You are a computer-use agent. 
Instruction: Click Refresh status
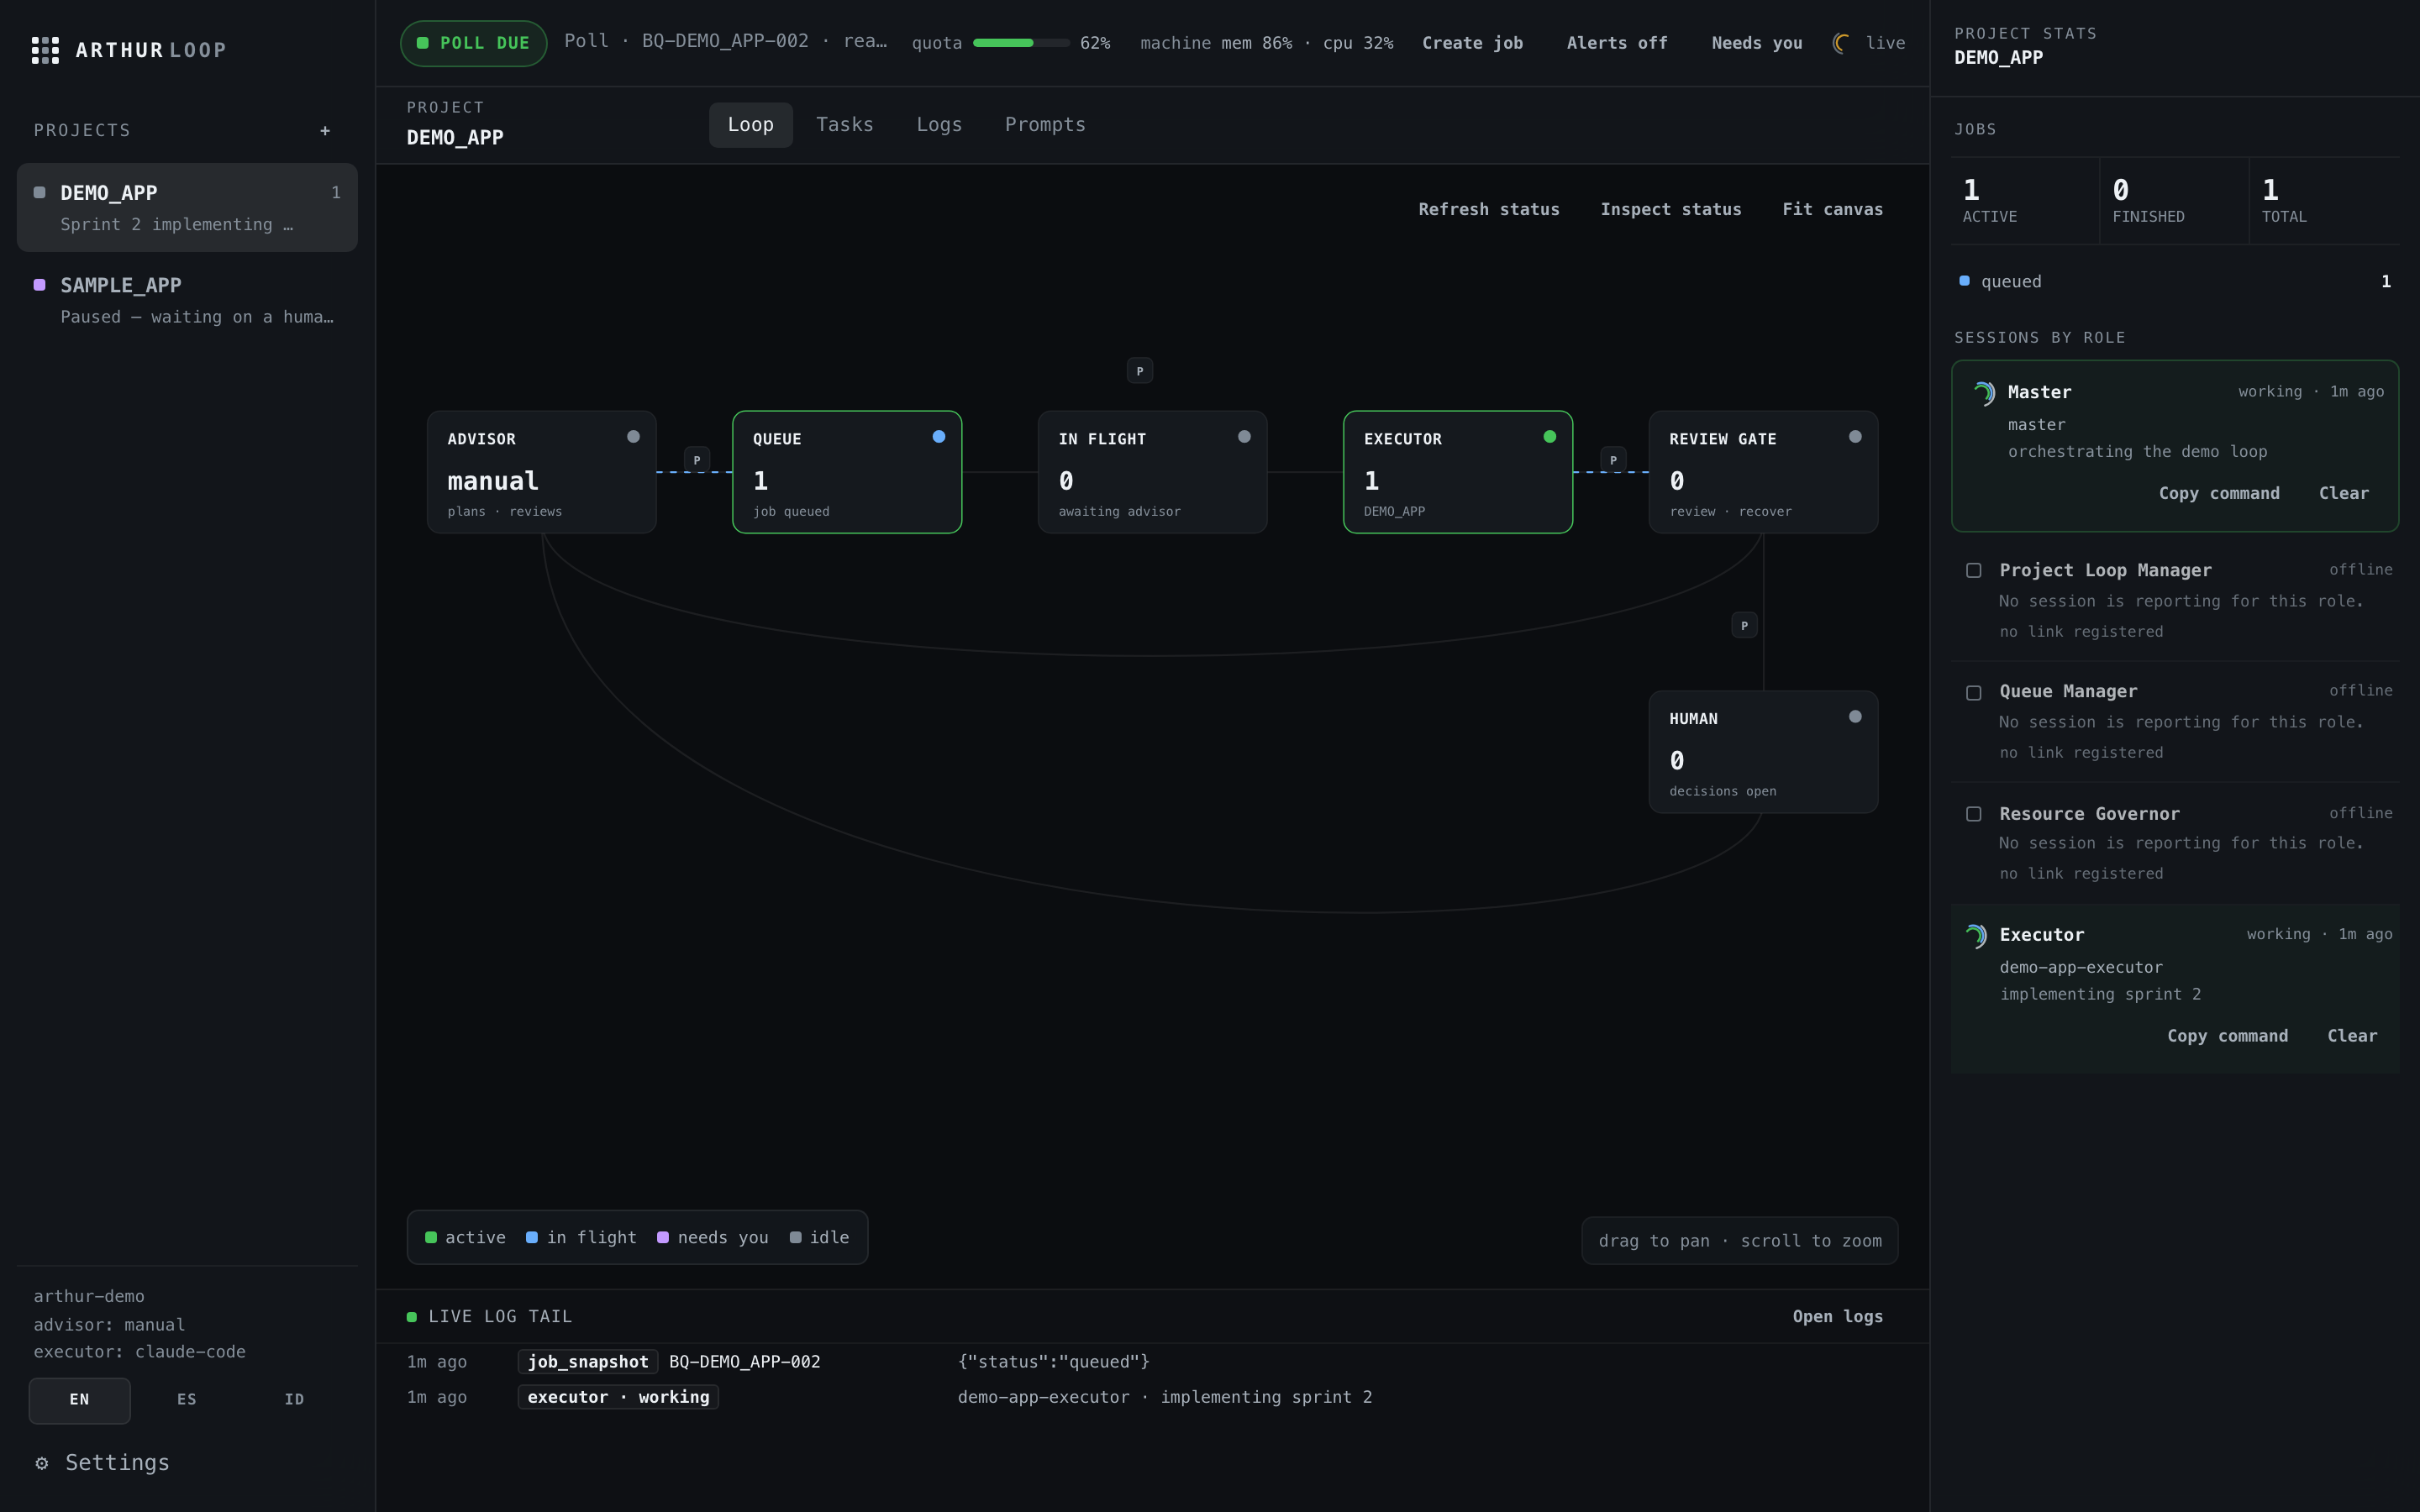(1489, 209)
